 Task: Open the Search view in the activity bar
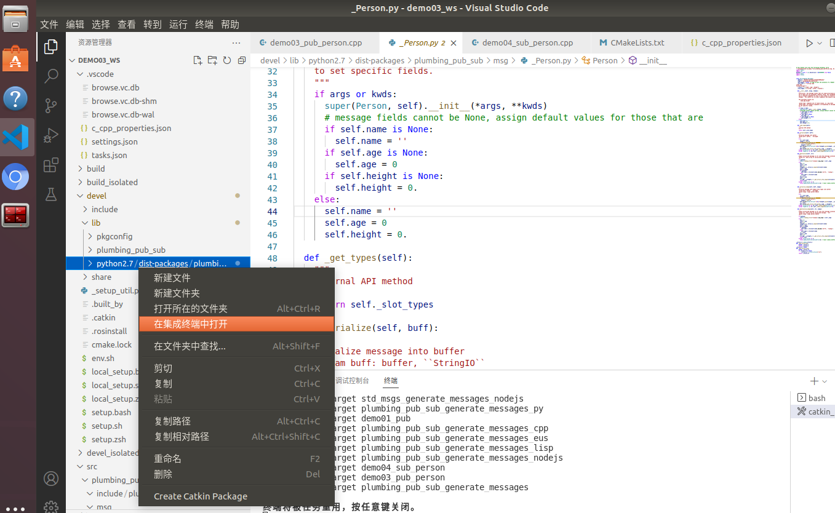pyautogui.click(x=50, y=76)
